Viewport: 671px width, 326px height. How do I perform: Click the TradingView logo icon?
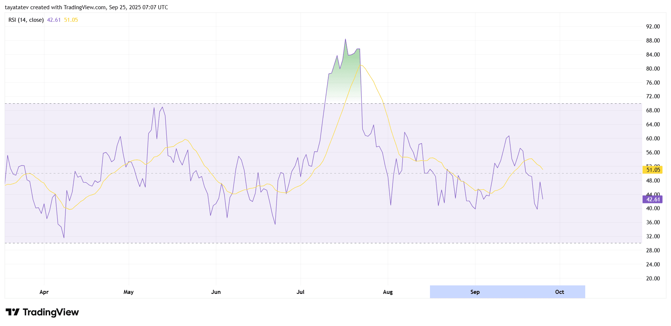tap(13, 312)
